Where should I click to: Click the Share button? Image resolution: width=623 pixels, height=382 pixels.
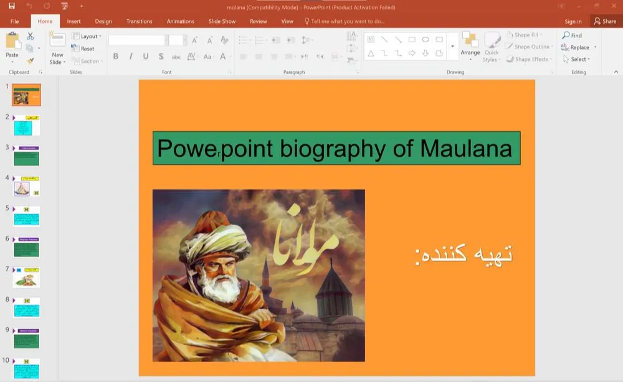(605, 21)
